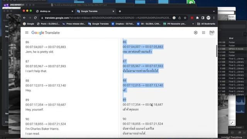Open Google Translate settings gear
The width and height of the screenshot is (247, 139).
pyautogui.click(x=196, y=32)
